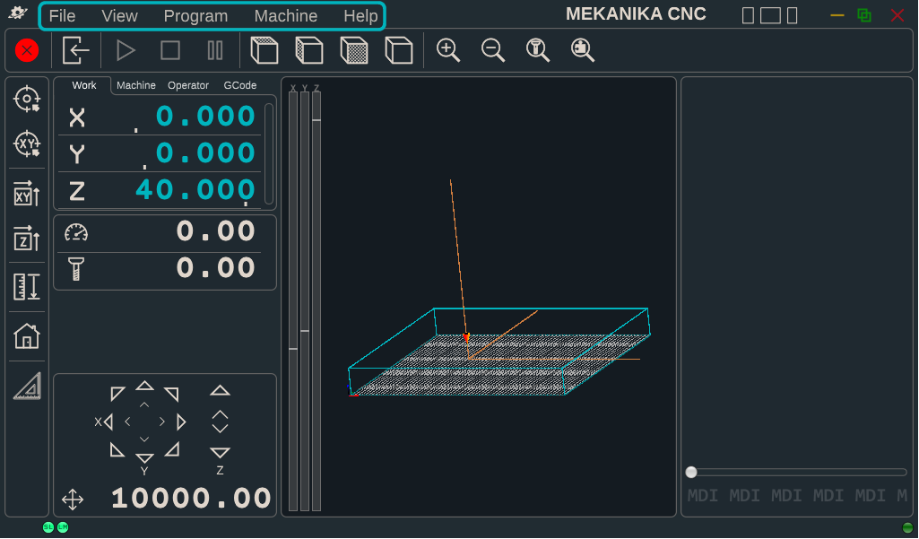Viewport: 919px width, 539px height.
Task: Switch to the front view shaded cube icon
Action: click(x=353, y=50)
